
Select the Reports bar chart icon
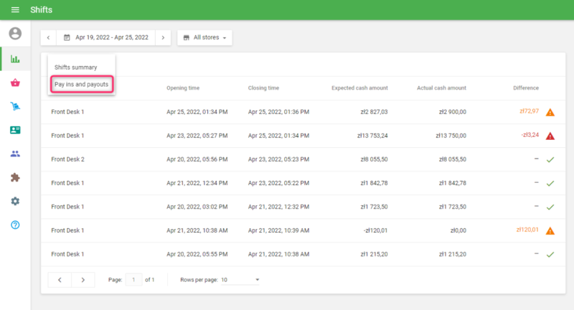pyautogui.click(x=15, y=58)
